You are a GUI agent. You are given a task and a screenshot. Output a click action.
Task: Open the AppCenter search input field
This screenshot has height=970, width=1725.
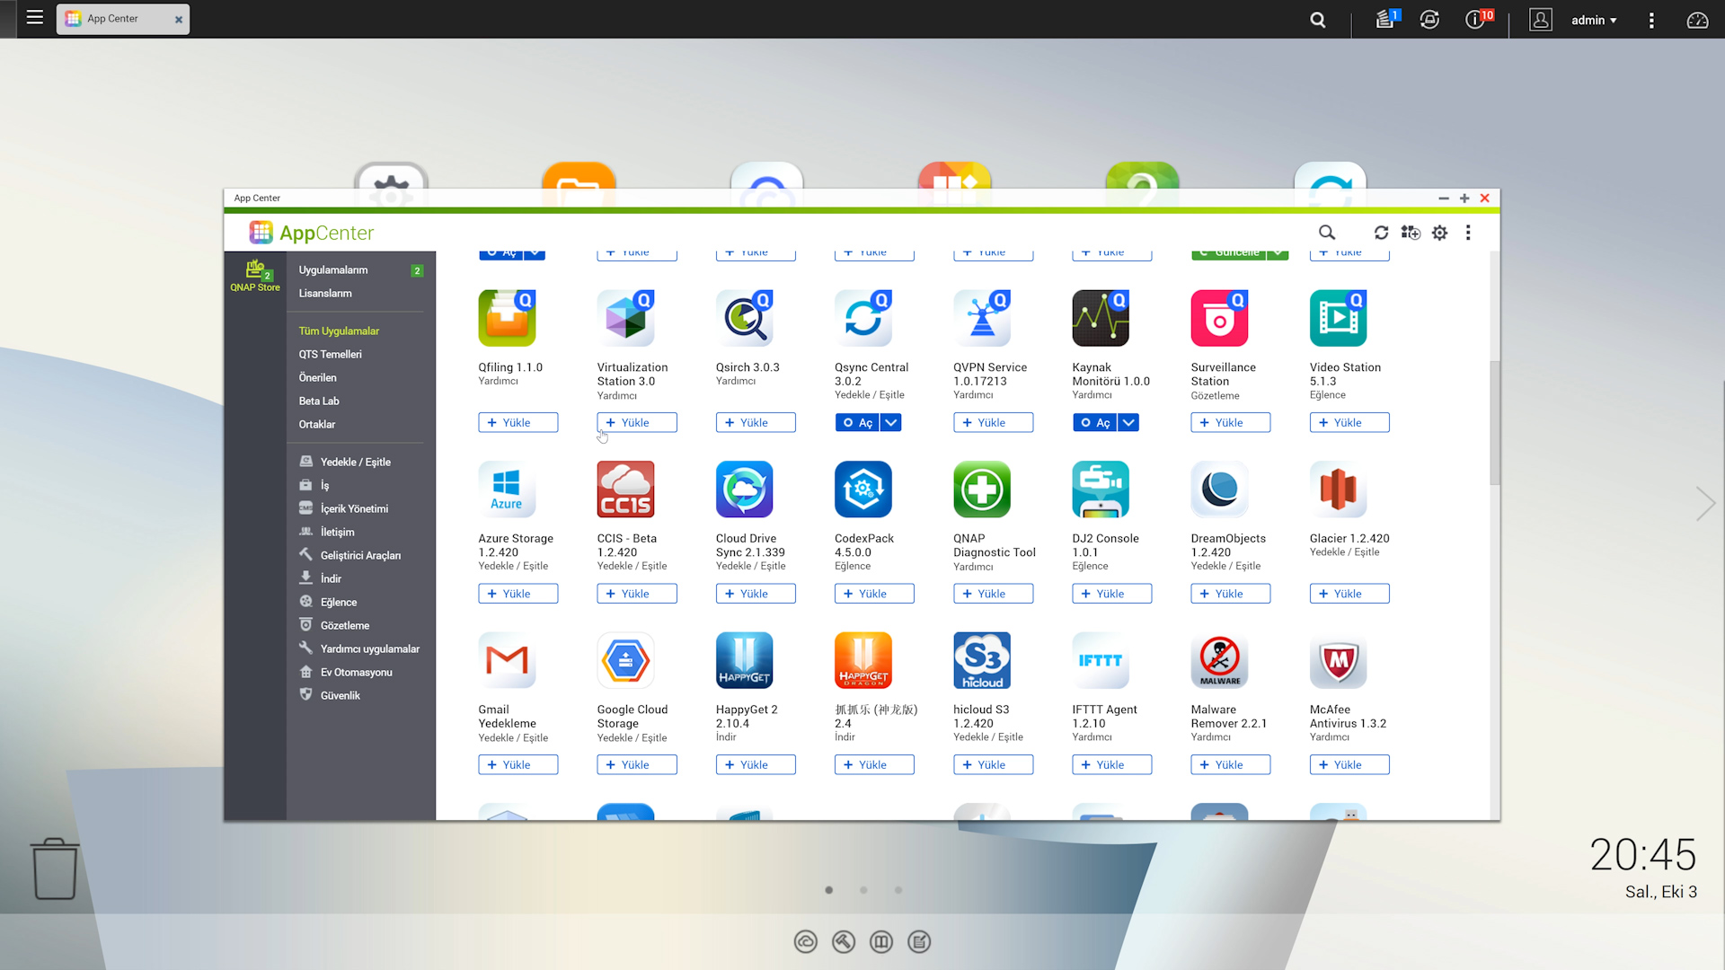[1326, 232]
